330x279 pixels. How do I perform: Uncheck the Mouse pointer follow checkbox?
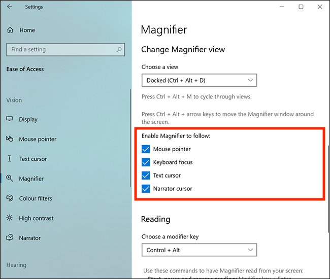146,149
